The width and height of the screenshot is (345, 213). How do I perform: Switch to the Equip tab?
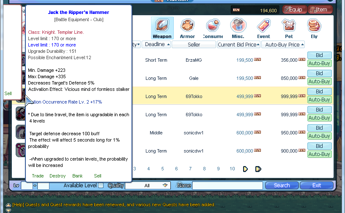(294, 9)
